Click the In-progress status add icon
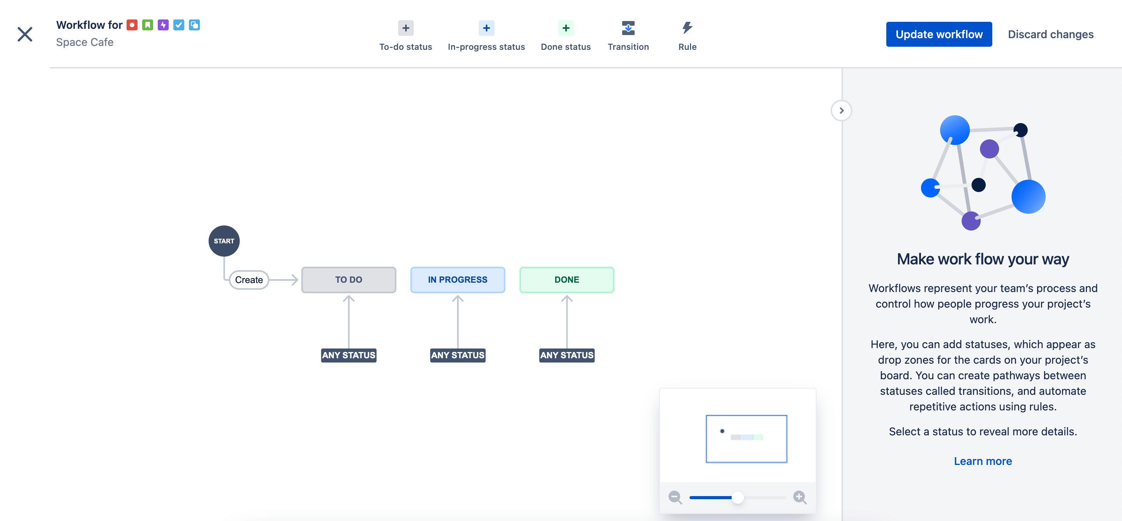The width and height of the screenshot is (1122, 521). click(x=485, y=28)
